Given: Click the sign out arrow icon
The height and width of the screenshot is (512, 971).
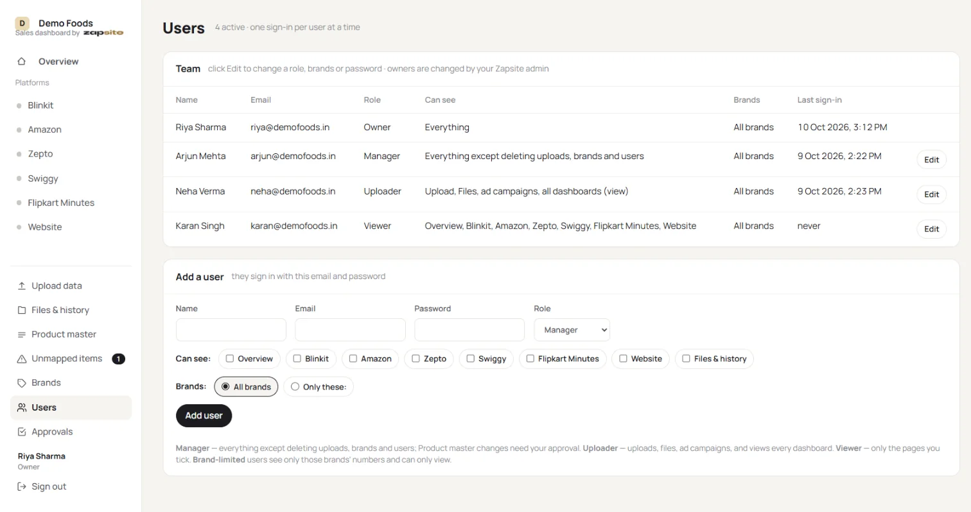Looking at the screenshot, I should [22, 487].
